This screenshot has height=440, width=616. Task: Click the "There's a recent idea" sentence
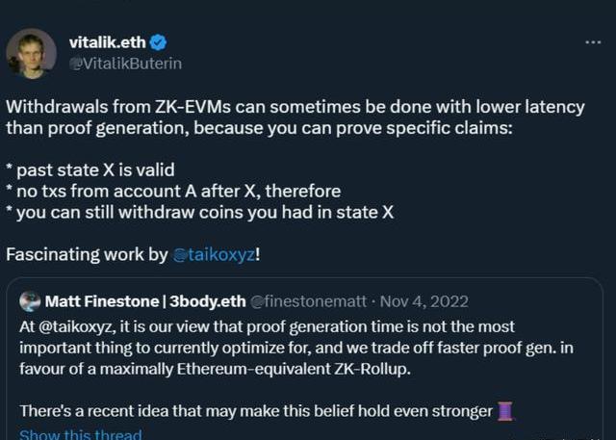point(255,411)
